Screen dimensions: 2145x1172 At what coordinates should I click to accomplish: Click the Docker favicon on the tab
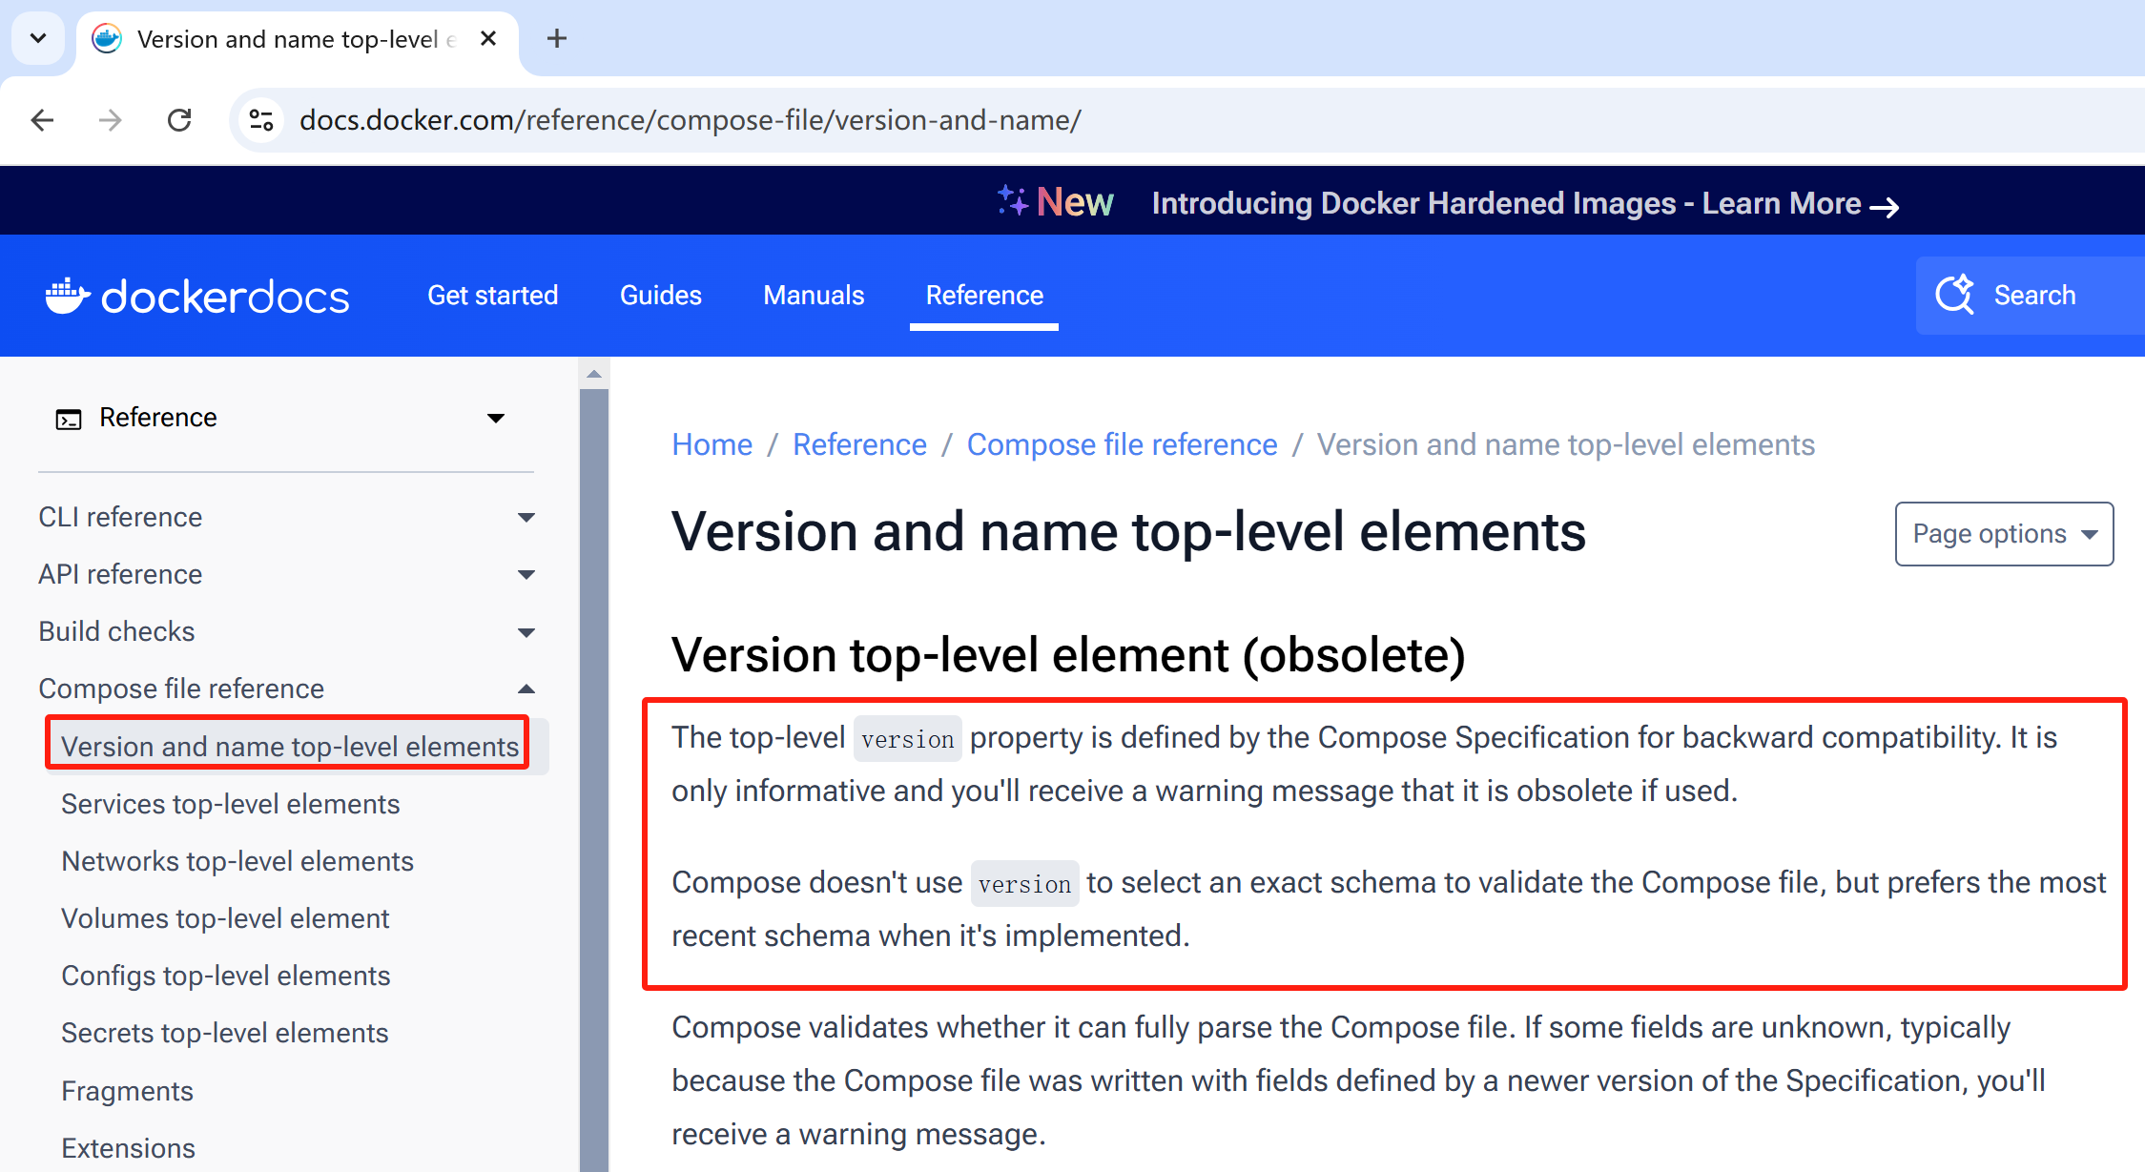click(107, 38)
